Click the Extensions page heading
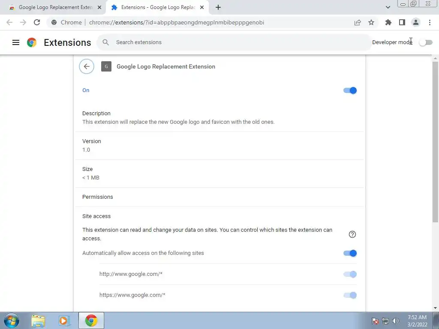Screen dimensions: 439x329 point(67,42)
